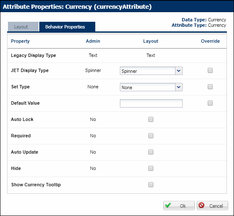Check the Set Type override checkbox

[x=210, y=87]
